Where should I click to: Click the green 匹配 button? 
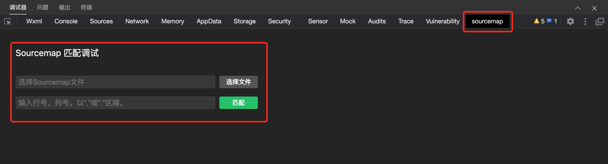tap(239, 103)
